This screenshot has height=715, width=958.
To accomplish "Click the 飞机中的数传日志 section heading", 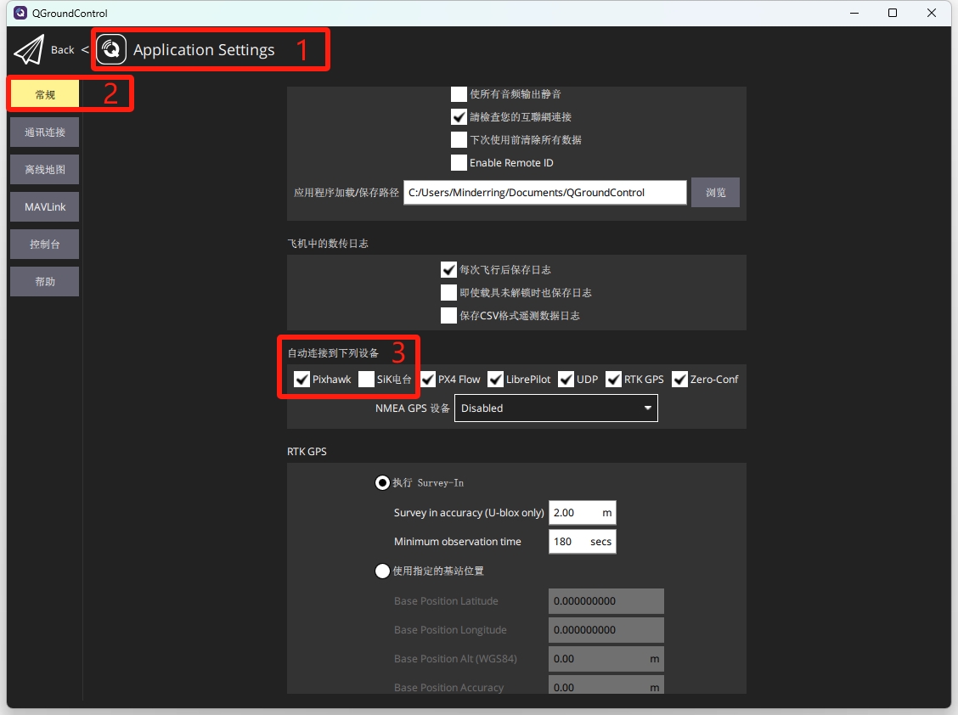I will pos(328,243).
